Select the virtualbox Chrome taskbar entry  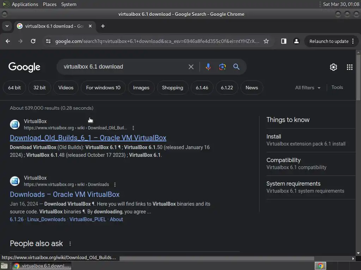click(42, 266)
